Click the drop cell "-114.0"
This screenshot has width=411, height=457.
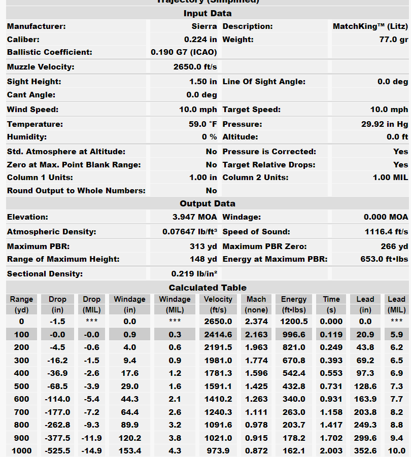click(57, 399)
